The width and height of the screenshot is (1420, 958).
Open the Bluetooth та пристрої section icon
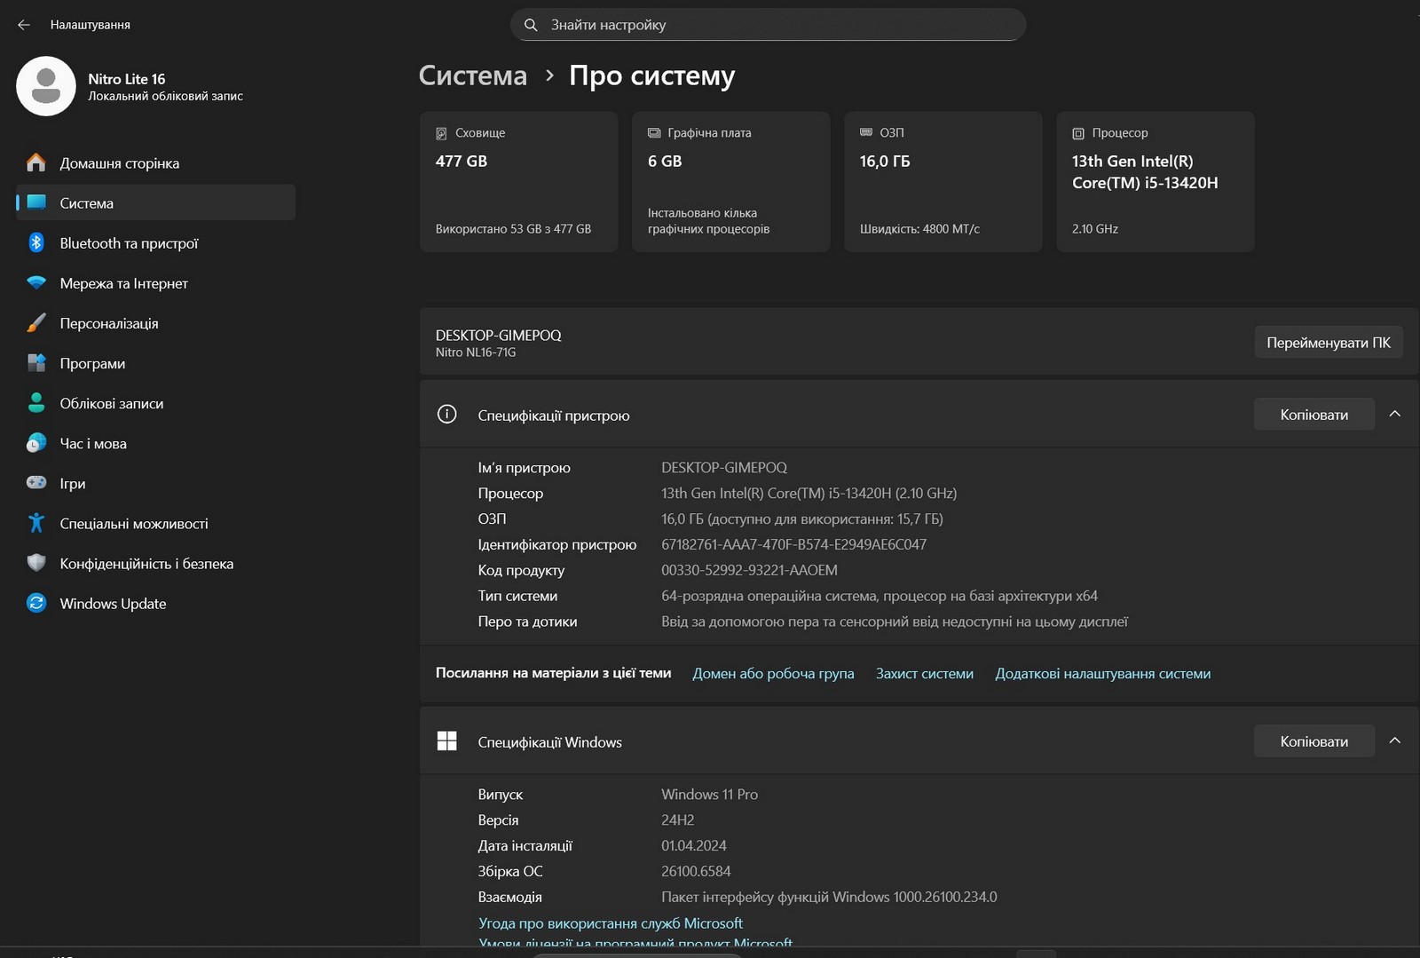[36, 243]
